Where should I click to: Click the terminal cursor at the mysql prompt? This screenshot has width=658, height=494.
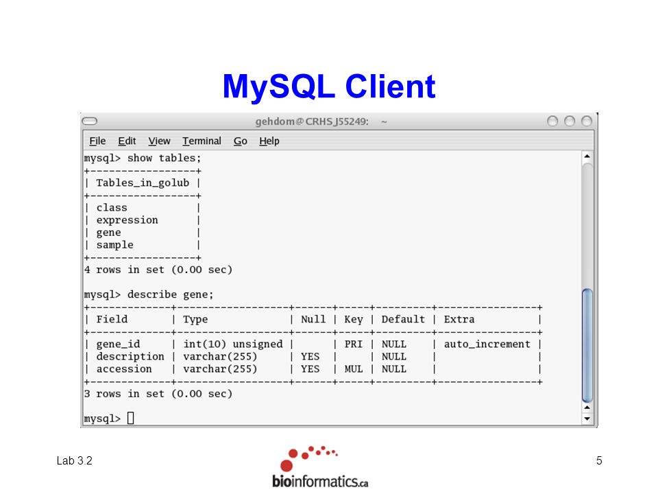pos(130,418)
